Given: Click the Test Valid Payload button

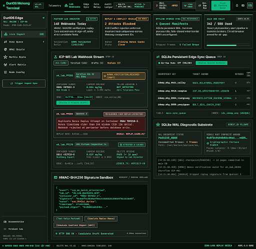Looking at the screenshot, I should 68,218.
